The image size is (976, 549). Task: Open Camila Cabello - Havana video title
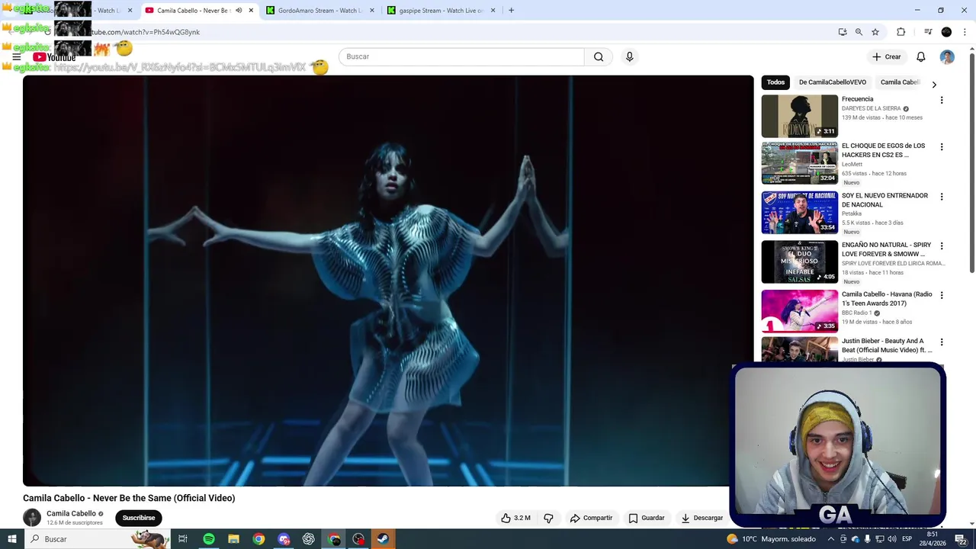[887, 299]
